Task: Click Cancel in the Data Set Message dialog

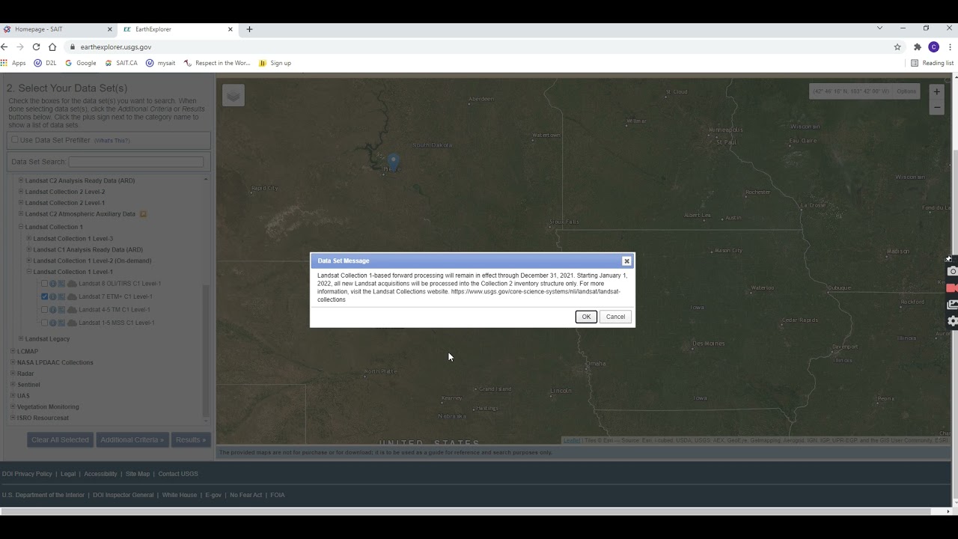Action: point(615,317)
